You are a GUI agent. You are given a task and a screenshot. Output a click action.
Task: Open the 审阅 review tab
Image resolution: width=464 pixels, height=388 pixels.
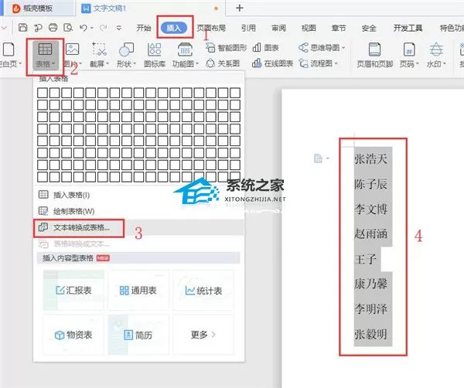[x=278, y=28]
